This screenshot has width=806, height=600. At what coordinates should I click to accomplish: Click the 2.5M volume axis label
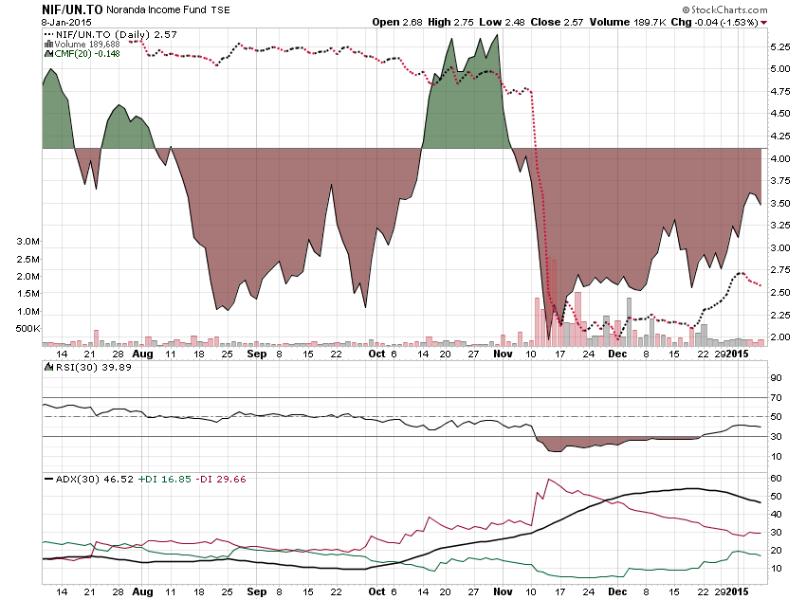coord(28,259)
